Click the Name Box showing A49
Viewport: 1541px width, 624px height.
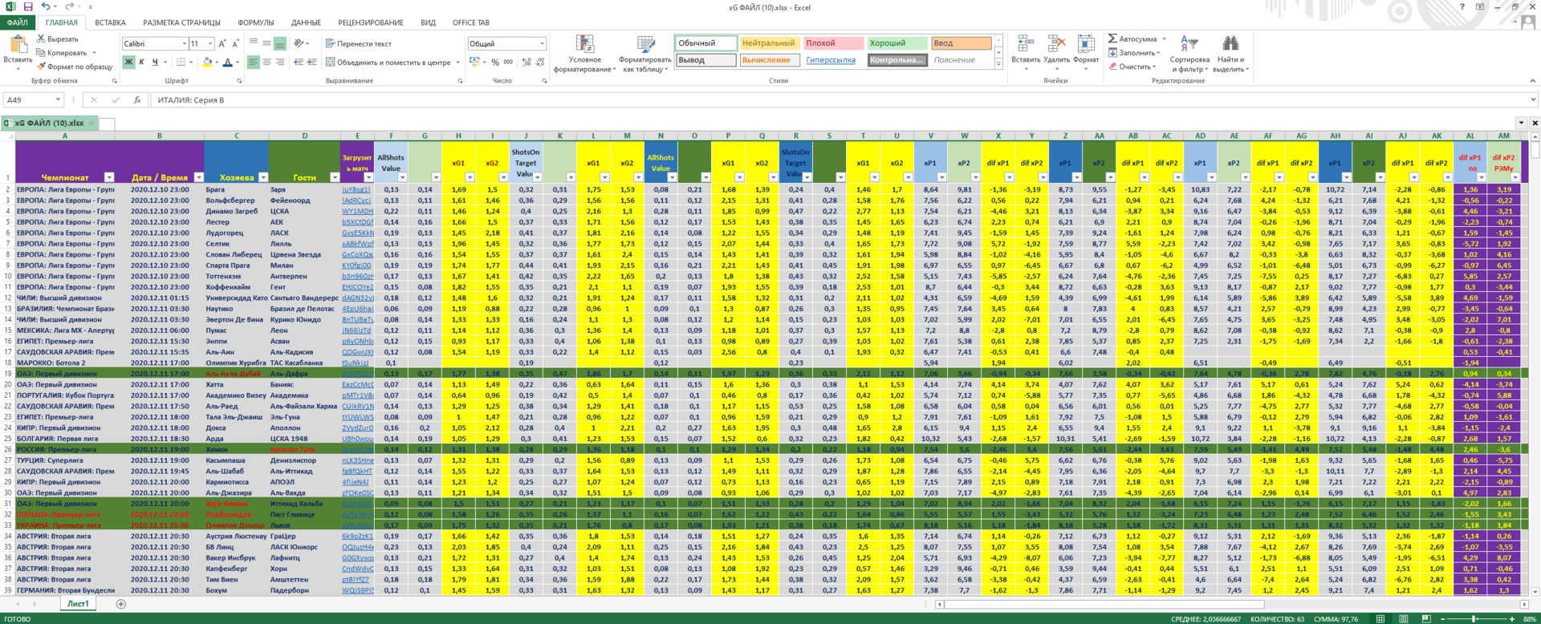pyautogui.click(x=32, y=99)
